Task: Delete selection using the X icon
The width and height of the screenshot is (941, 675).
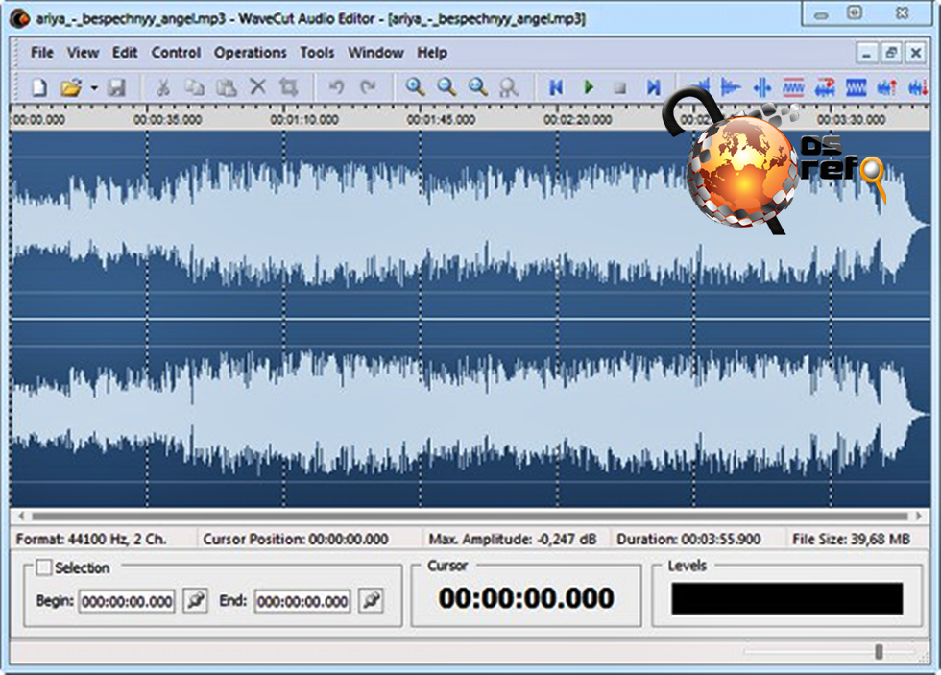Action: pyautogui.click(x=258, y=87)
